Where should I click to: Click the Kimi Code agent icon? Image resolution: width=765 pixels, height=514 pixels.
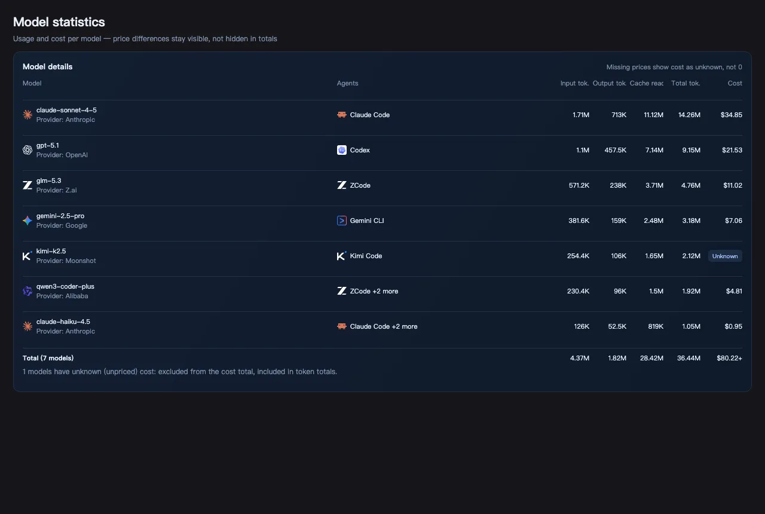[342, 256]
